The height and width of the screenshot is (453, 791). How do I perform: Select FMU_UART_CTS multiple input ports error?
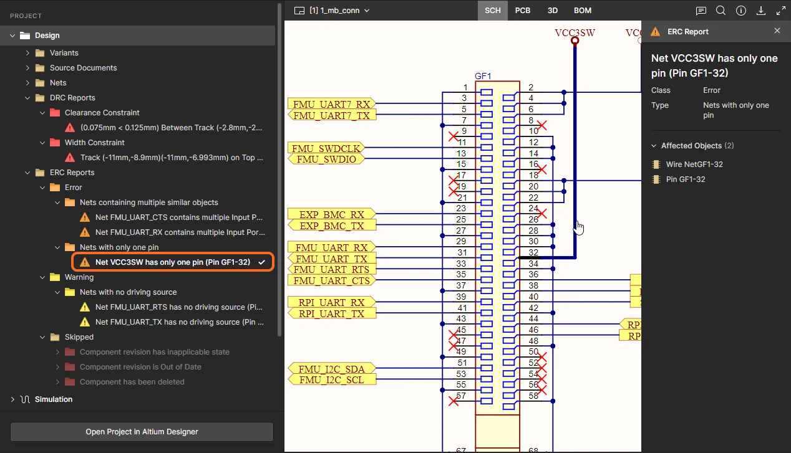point(178,217)
